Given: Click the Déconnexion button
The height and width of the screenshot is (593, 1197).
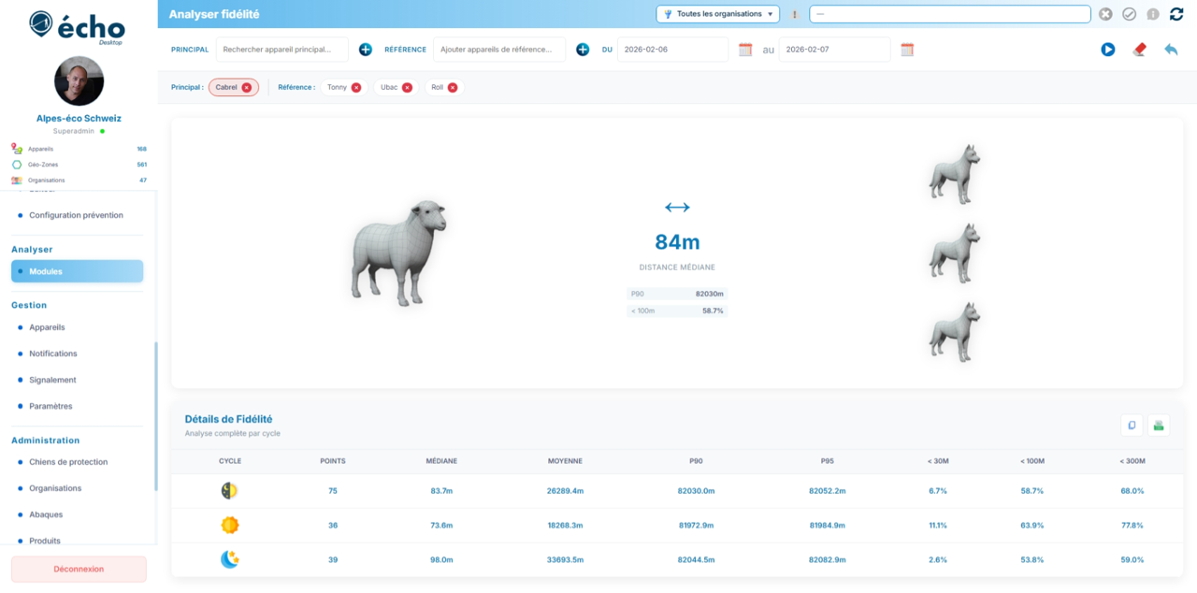Looking at the screenshot, I should [x=79, y=569].
